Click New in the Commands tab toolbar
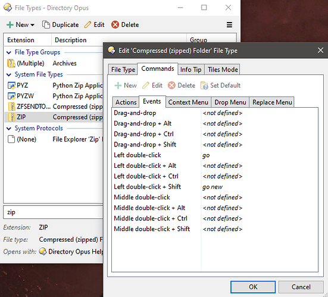The width and height of the screenshot is (328, 297). 126,85
